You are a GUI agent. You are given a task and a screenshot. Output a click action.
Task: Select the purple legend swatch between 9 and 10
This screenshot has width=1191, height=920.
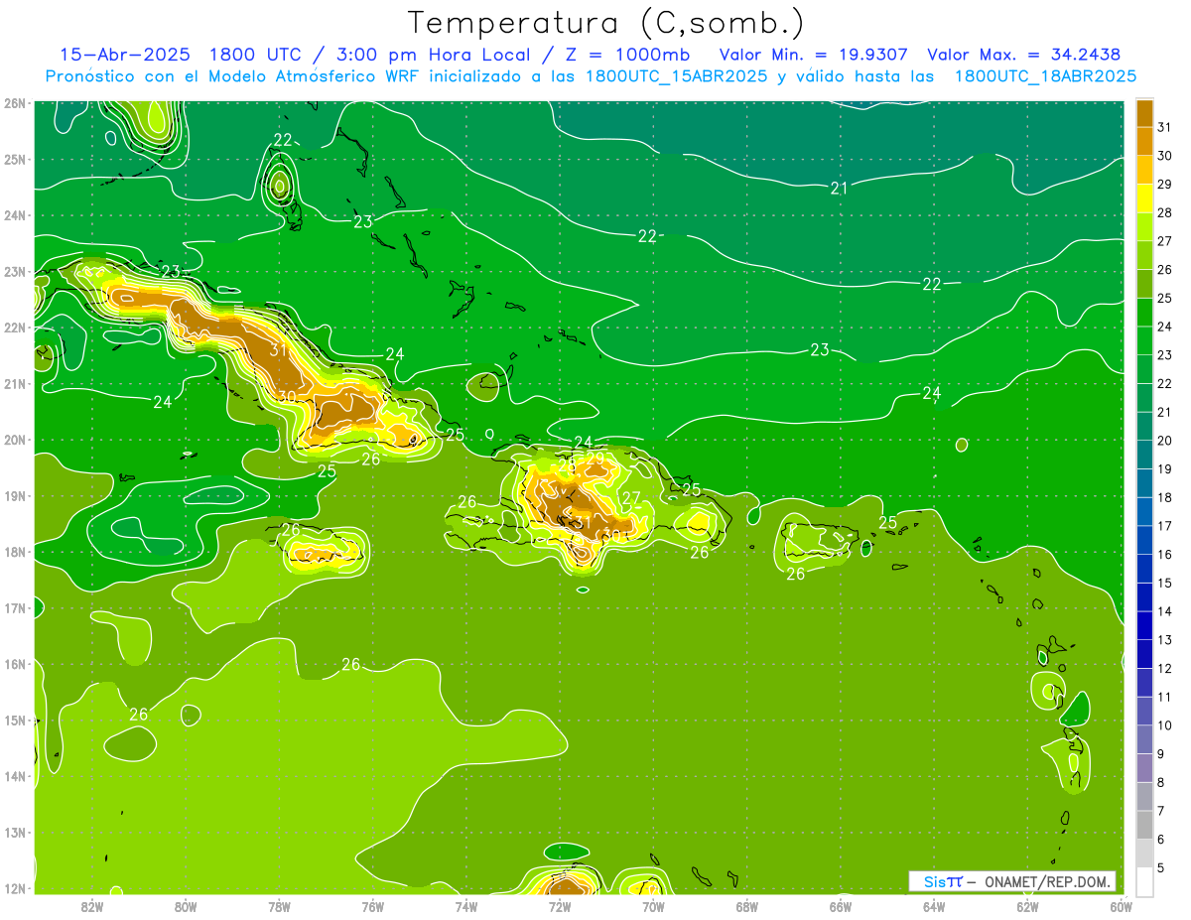click(x=1144, y=739)
